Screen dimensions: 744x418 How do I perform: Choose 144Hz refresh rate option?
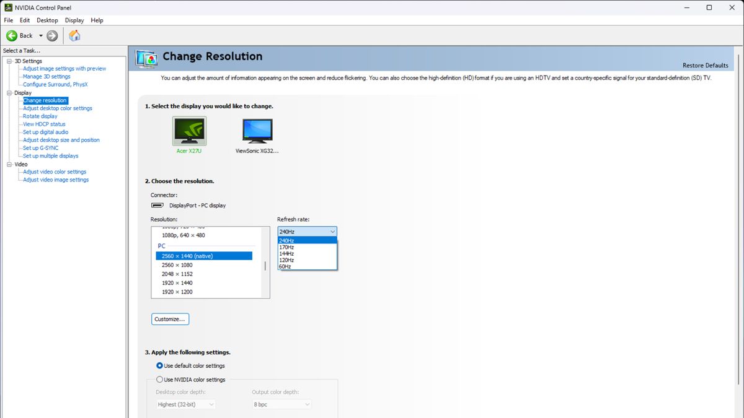[308, 253]
